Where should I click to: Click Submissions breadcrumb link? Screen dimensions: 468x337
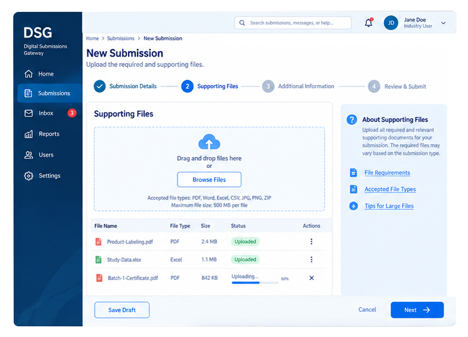121,39
